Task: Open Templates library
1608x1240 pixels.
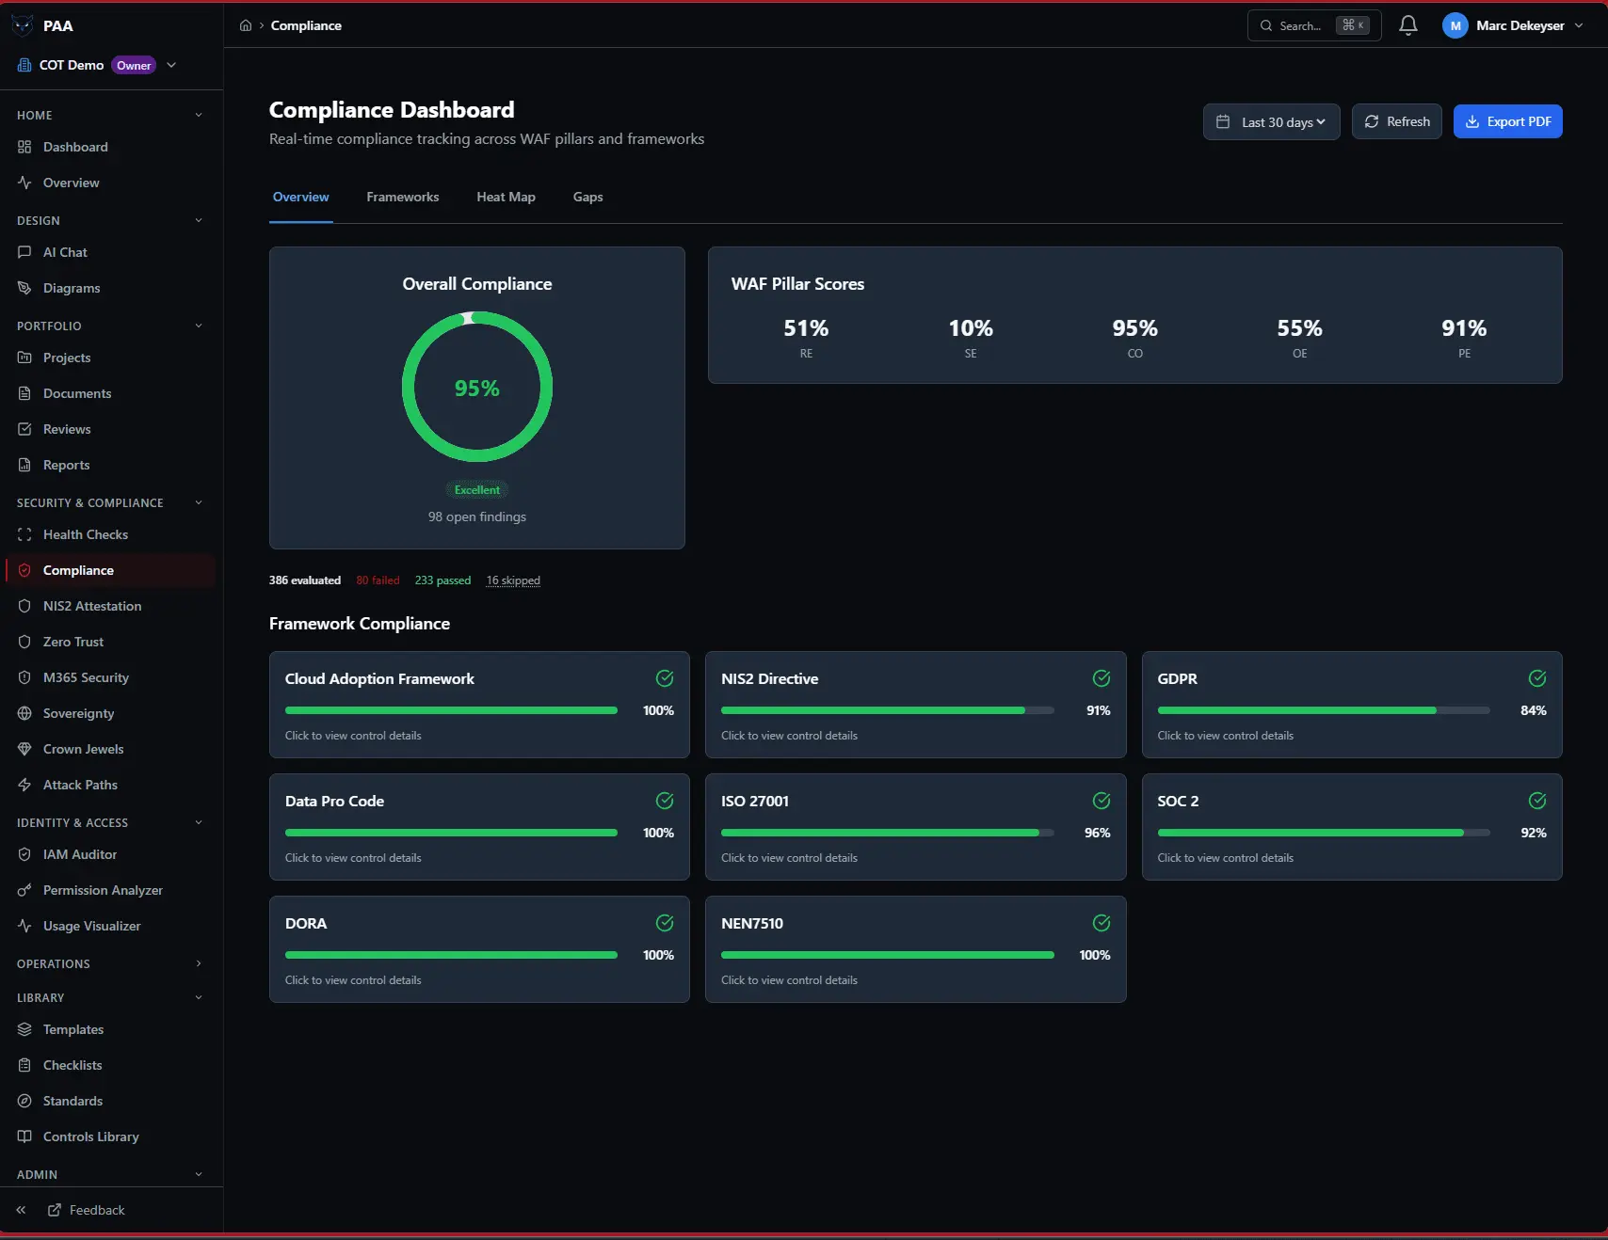Action: [x=110, y=1029]
